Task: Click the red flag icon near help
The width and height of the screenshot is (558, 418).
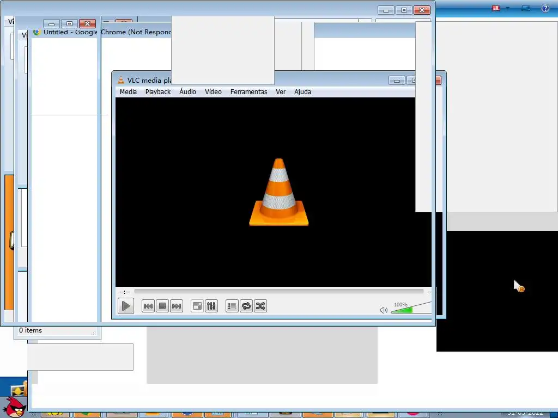Action: [x=496, y=8]
